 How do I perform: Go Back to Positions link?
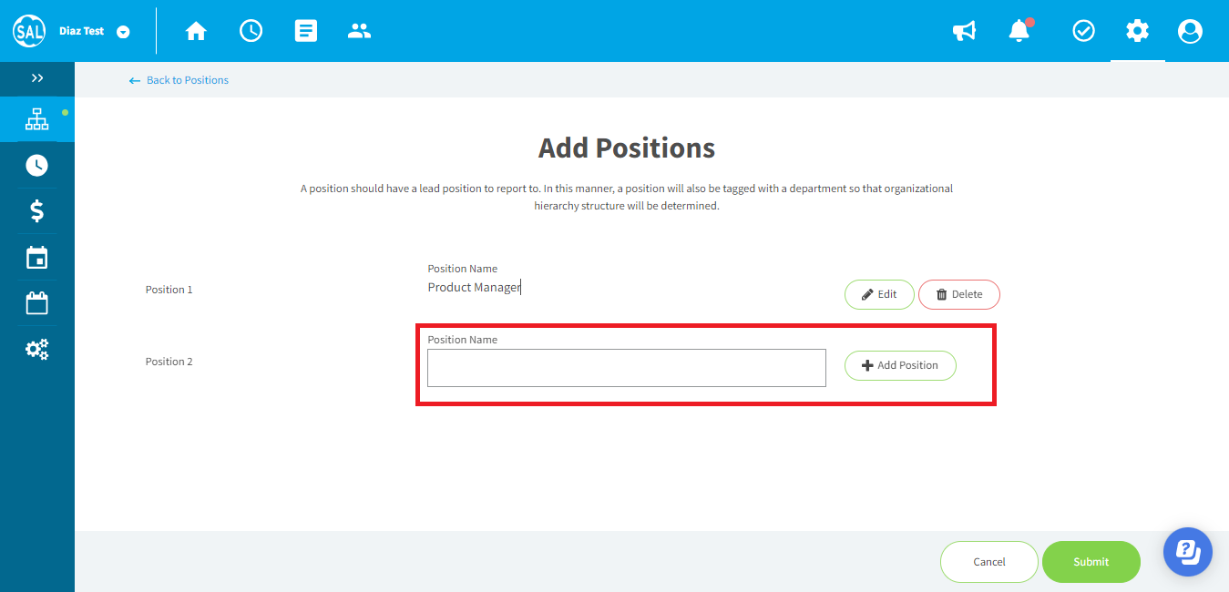point(179,80)
